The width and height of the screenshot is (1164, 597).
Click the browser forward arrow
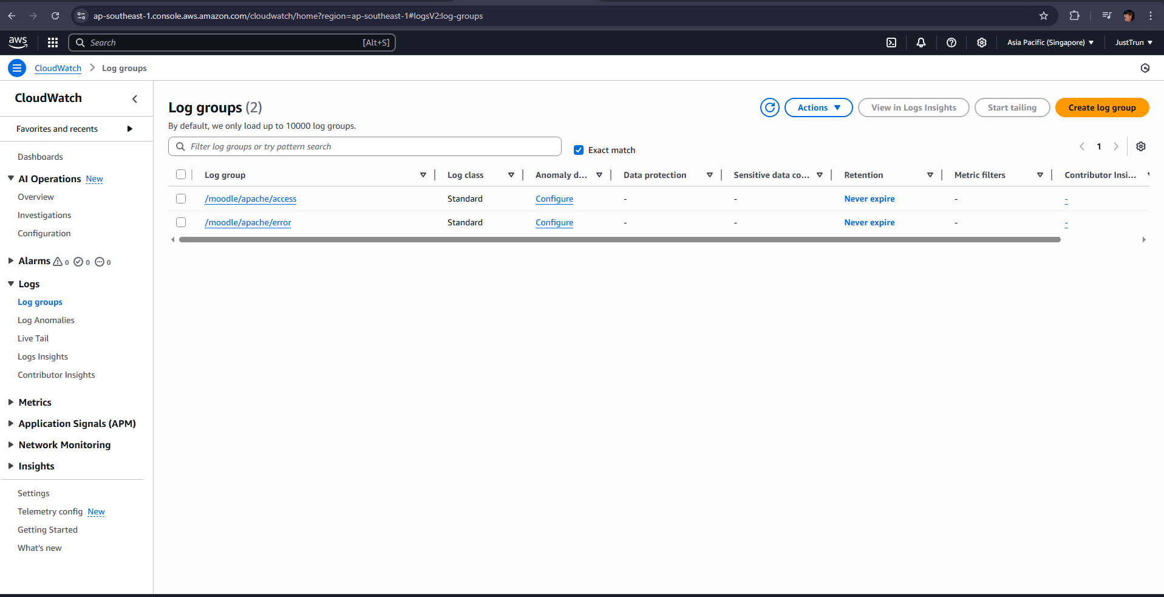[33, 16]
